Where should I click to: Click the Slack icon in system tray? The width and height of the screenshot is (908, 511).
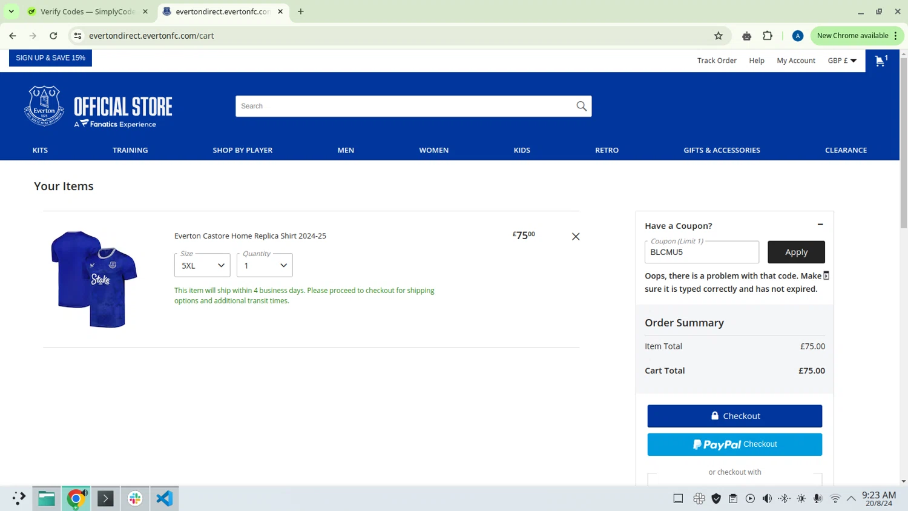[699, 498]
